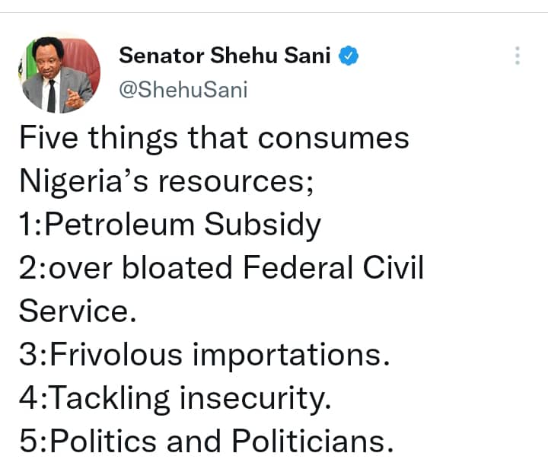Open the tweet's three-dot more menu
Image resolution: width=548 pixels, height=469 pixels.
(517, 56)
